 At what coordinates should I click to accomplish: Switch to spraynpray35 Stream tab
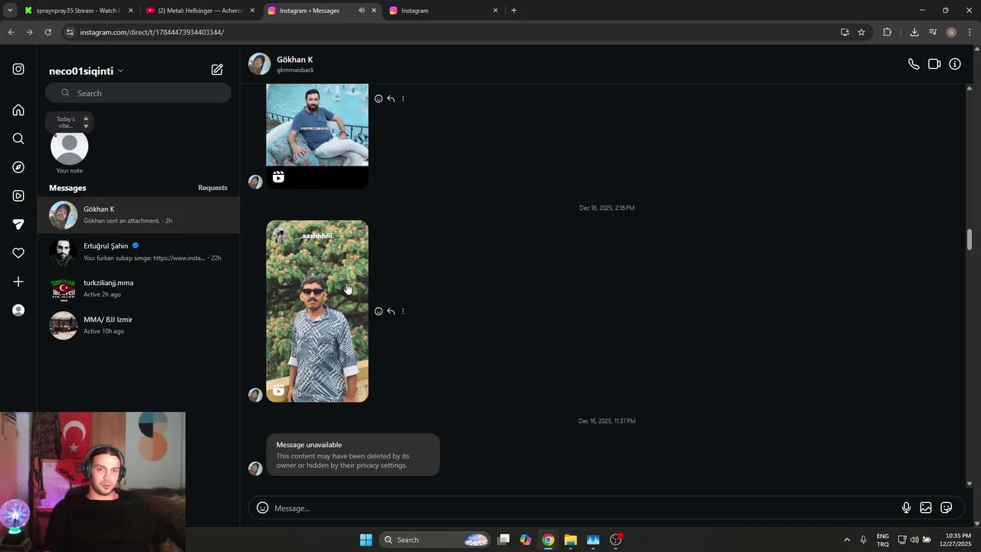click(79, 11)
